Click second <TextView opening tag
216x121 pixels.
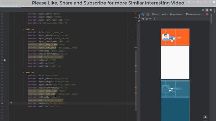pyautogui.click(x=28, y=73)
